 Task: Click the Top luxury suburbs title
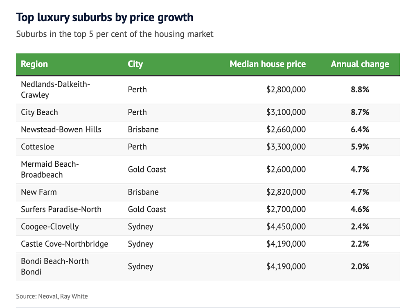point(104,18)
